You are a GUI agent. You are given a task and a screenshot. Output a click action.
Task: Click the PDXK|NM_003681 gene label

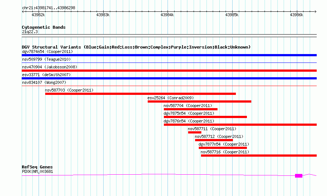coord(37,172)
